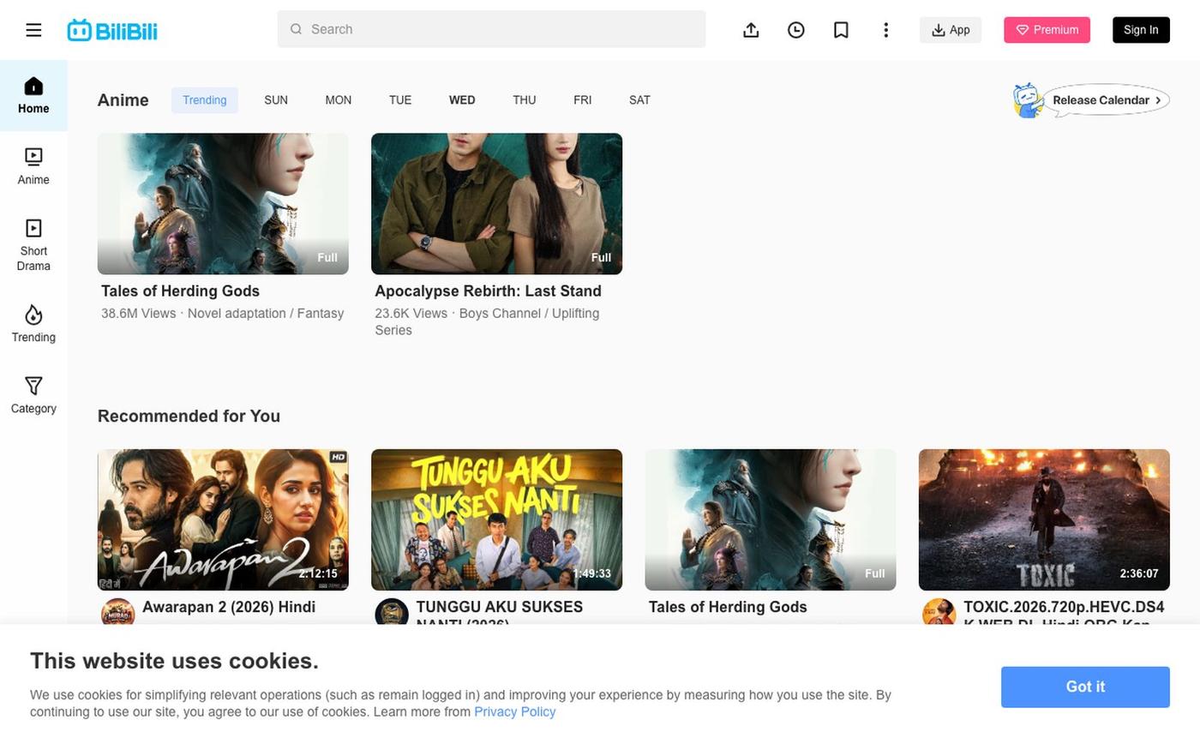Viewport: 1200px width, 750px height.
Task: Select the MON schedule tab
Action: click(x=339, y=100)
